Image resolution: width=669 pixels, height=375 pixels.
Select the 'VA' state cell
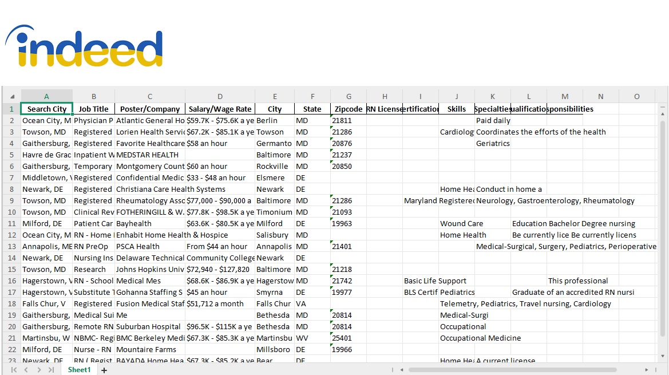[312, 304]
